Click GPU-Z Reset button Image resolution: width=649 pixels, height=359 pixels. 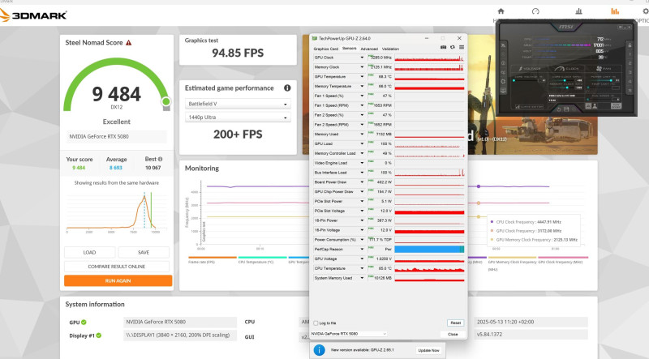pos(455,323)
